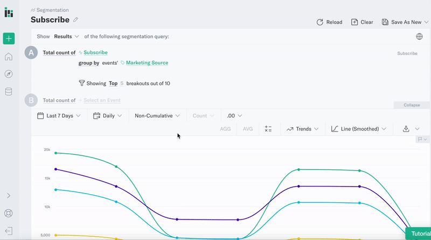Viewport: 431px width, 240px height.
Task: Click Save As New button
Action: (x=401, y=22)
